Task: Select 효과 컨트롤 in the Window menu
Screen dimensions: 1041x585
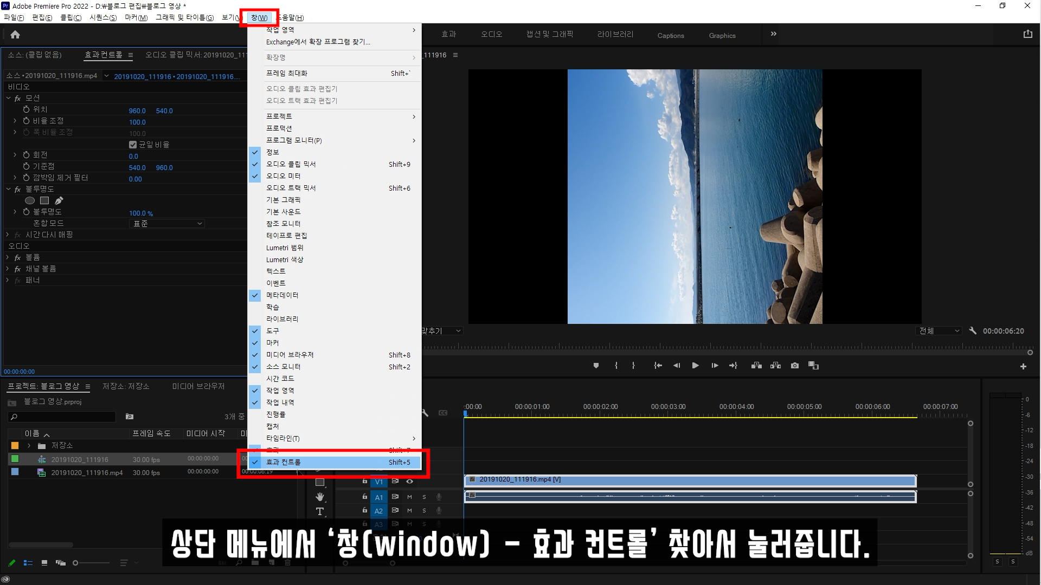Action: coord(284,463)
